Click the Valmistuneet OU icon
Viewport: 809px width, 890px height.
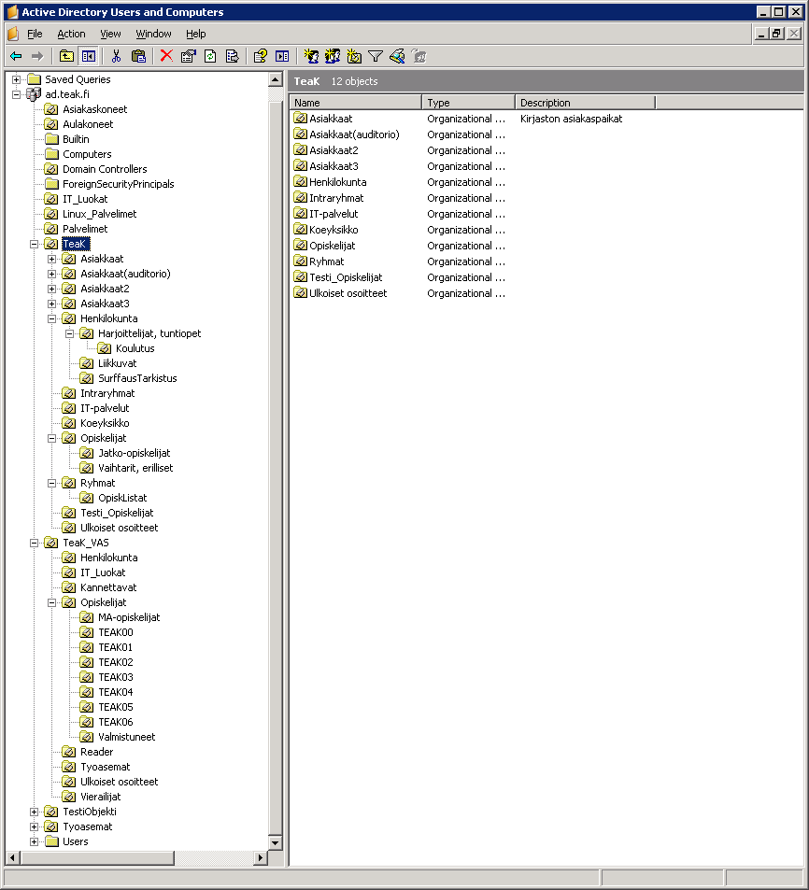[87, 737]
